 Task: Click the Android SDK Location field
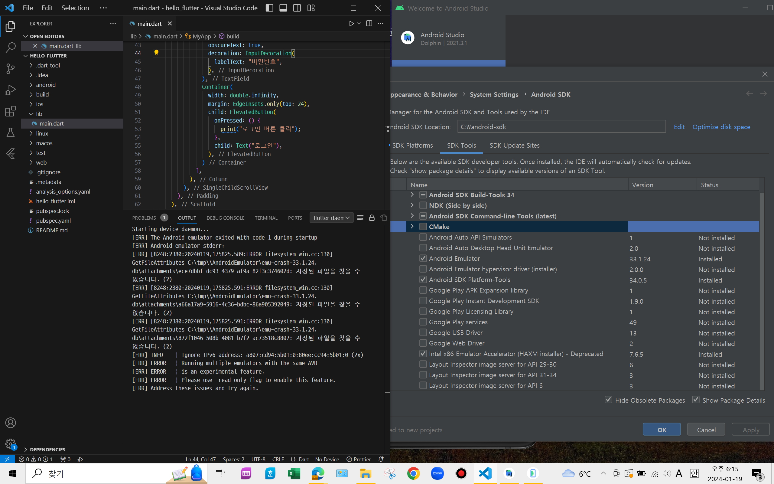[x=561, y=127]
